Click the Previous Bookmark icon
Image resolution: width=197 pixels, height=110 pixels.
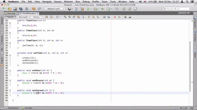click(89, 17)
